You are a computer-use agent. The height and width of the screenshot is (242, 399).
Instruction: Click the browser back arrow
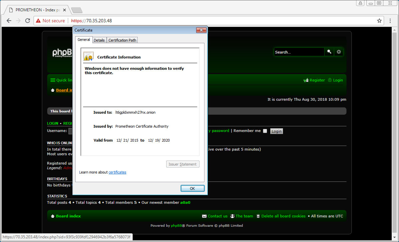tap(9, 21)
